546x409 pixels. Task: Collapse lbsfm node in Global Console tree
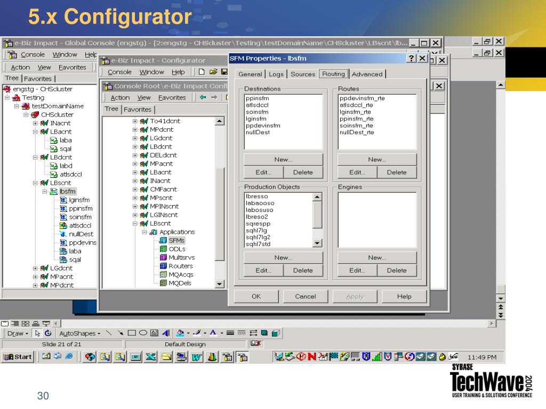45,191
